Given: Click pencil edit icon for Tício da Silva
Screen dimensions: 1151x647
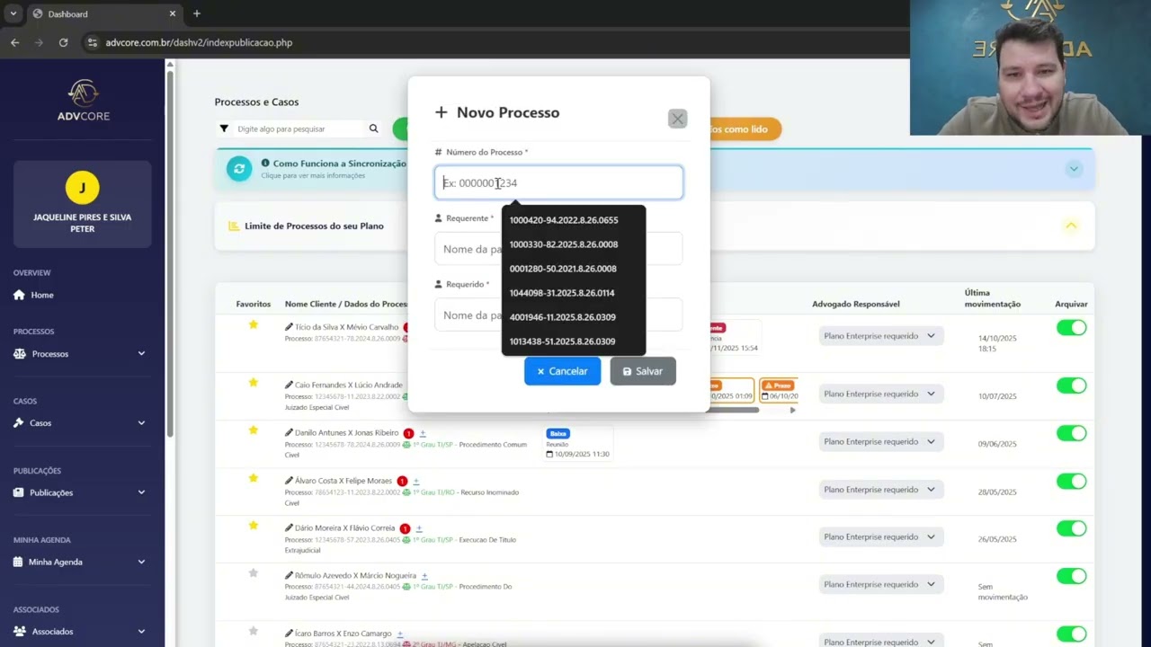Looking at the screenshot, I should (289, 327).
